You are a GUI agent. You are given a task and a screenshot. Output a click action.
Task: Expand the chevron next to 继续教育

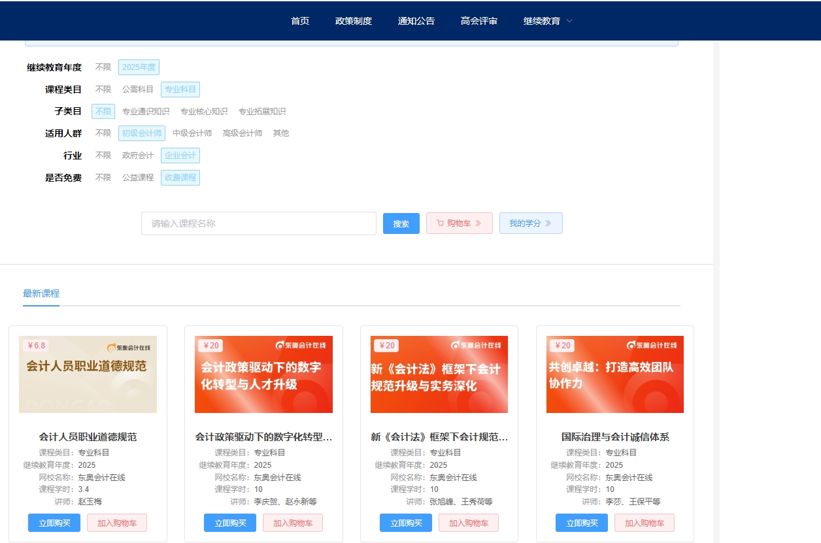pos(568,22)
